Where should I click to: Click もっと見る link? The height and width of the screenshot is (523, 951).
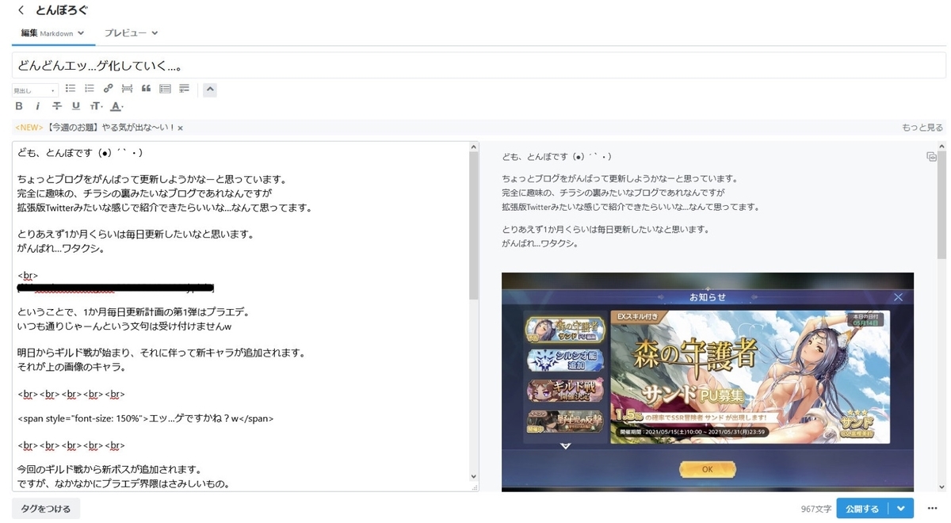pos(922,128)
